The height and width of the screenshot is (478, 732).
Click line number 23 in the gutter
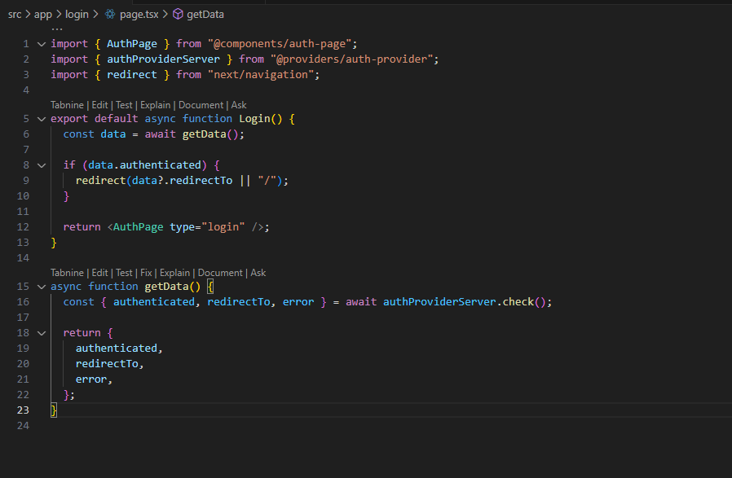[23, 410]
